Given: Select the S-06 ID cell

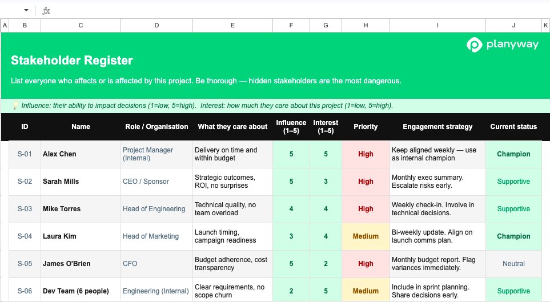Looking at the screenshot, I should click(25, 291).
